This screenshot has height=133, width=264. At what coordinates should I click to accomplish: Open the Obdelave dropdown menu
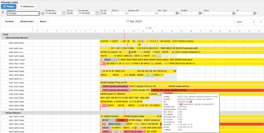point(28,6)
